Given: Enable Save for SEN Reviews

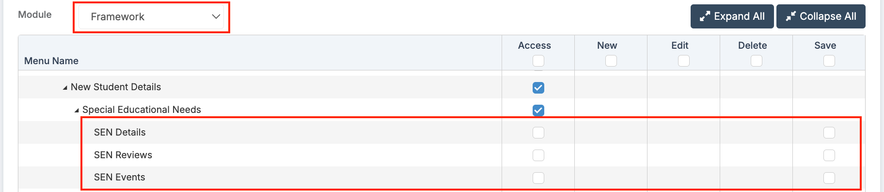Looking at the screenshot, I should 829,155.
